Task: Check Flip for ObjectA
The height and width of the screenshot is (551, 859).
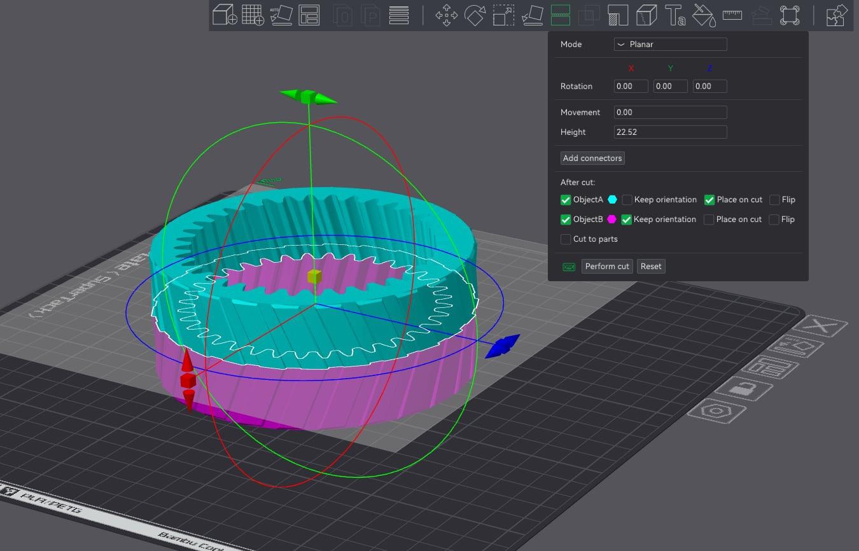Action: coord(774,200)
